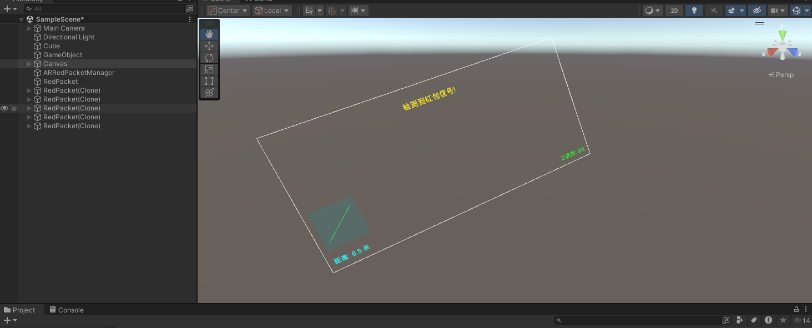Select the RedPacket object (non-clone)
This screenshot has width=812, height=328.
pyautogui.click(x=60, y=82)
